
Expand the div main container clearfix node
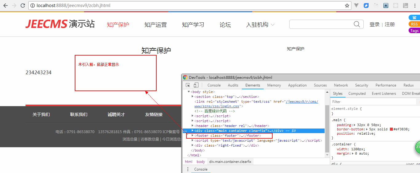pyautogui.click(x=193, y=131)
